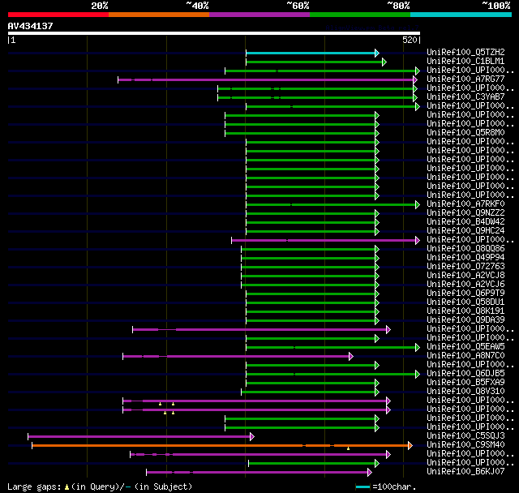Image resolution: width=519 pixels, height=493 pixels.
Task: Click the green alignment bar for C1BLM1
Action: click(314, 62)
